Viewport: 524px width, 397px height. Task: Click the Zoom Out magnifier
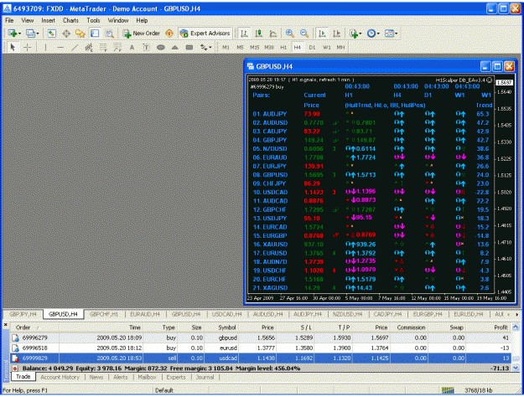tap(304, 34)
